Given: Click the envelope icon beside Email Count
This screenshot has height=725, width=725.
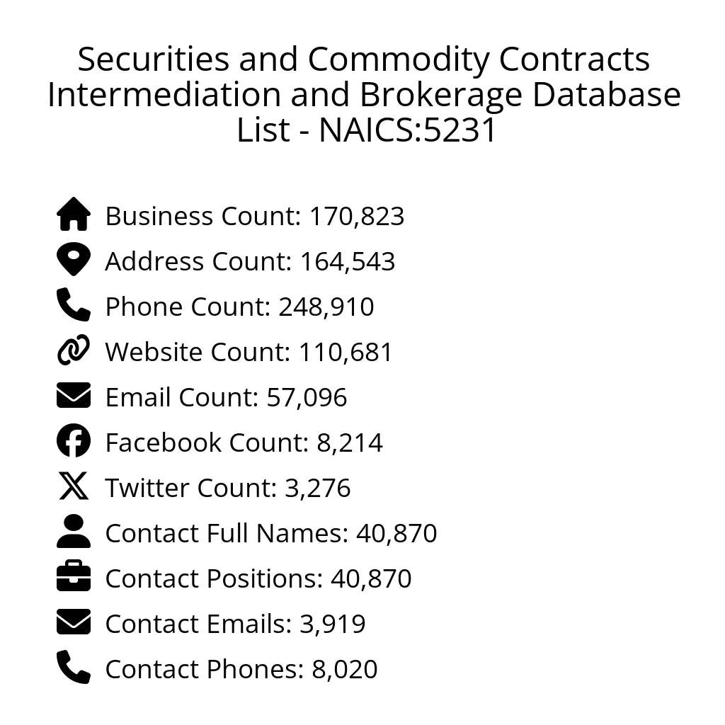Looking at the screenshot, I should click(x=74, y=396).
